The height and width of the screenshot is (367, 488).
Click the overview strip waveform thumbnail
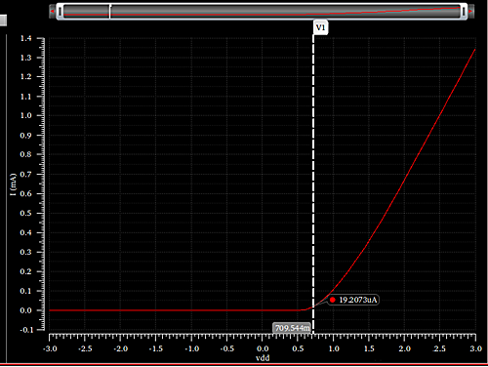[x=262, y=12]
